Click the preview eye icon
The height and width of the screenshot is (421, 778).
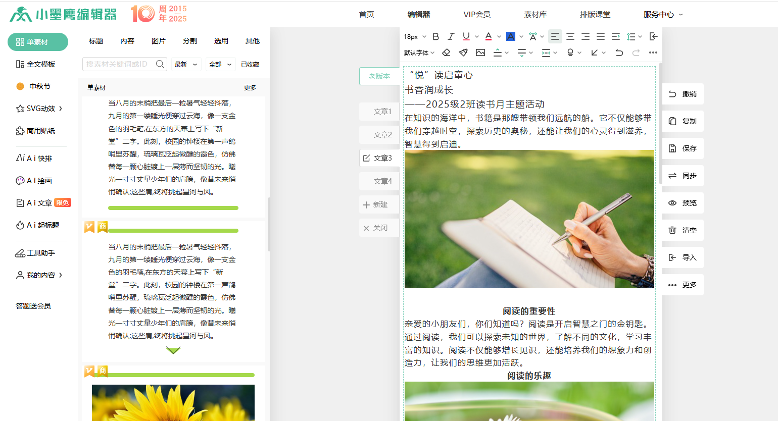point(672,203)
